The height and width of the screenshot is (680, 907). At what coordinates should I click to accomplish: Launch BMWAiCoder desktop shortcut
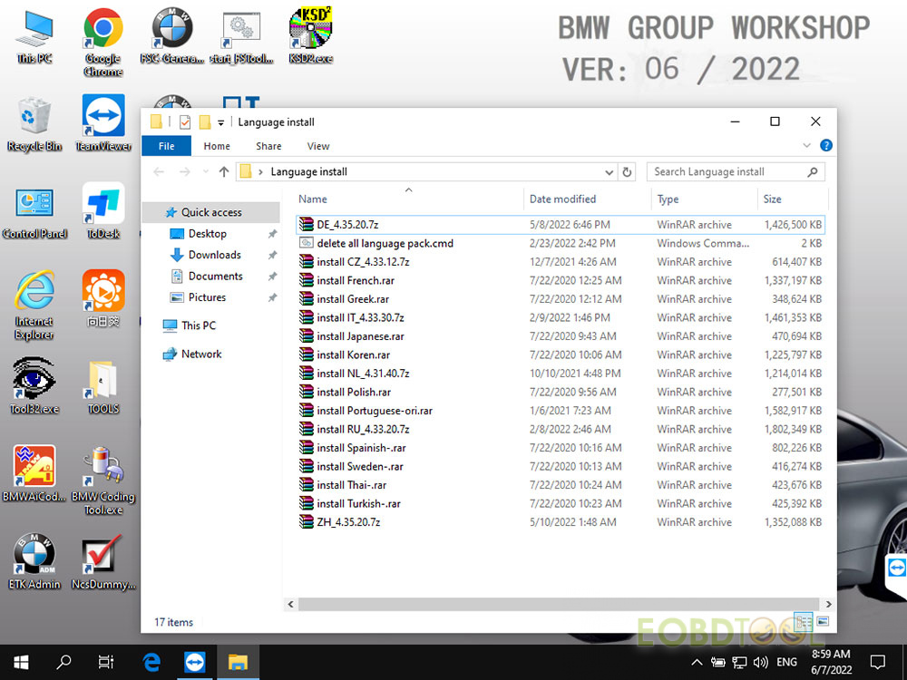tap(34, 473)
